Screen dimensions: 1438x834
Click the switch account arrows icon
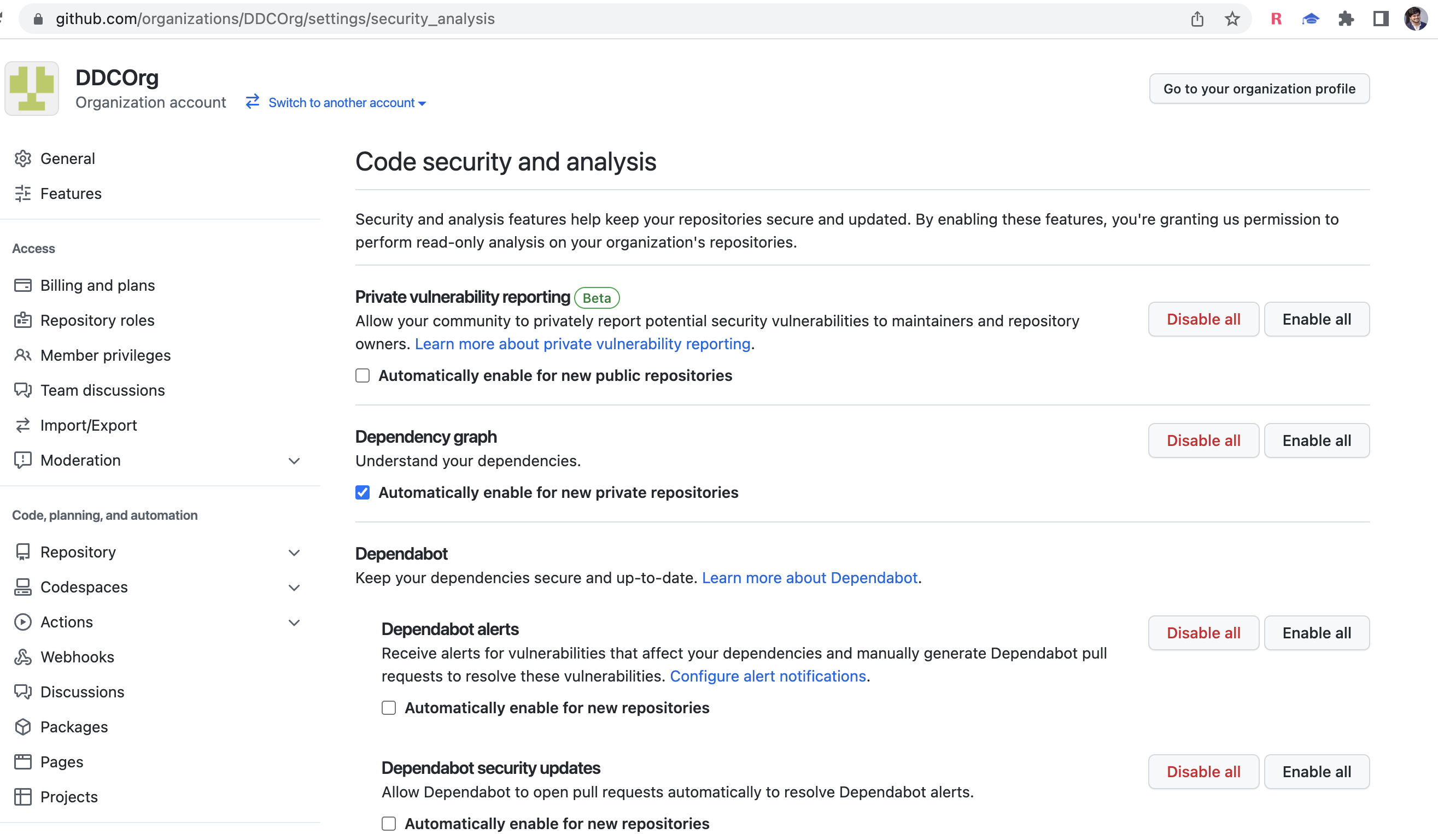(x=252, y=102)
